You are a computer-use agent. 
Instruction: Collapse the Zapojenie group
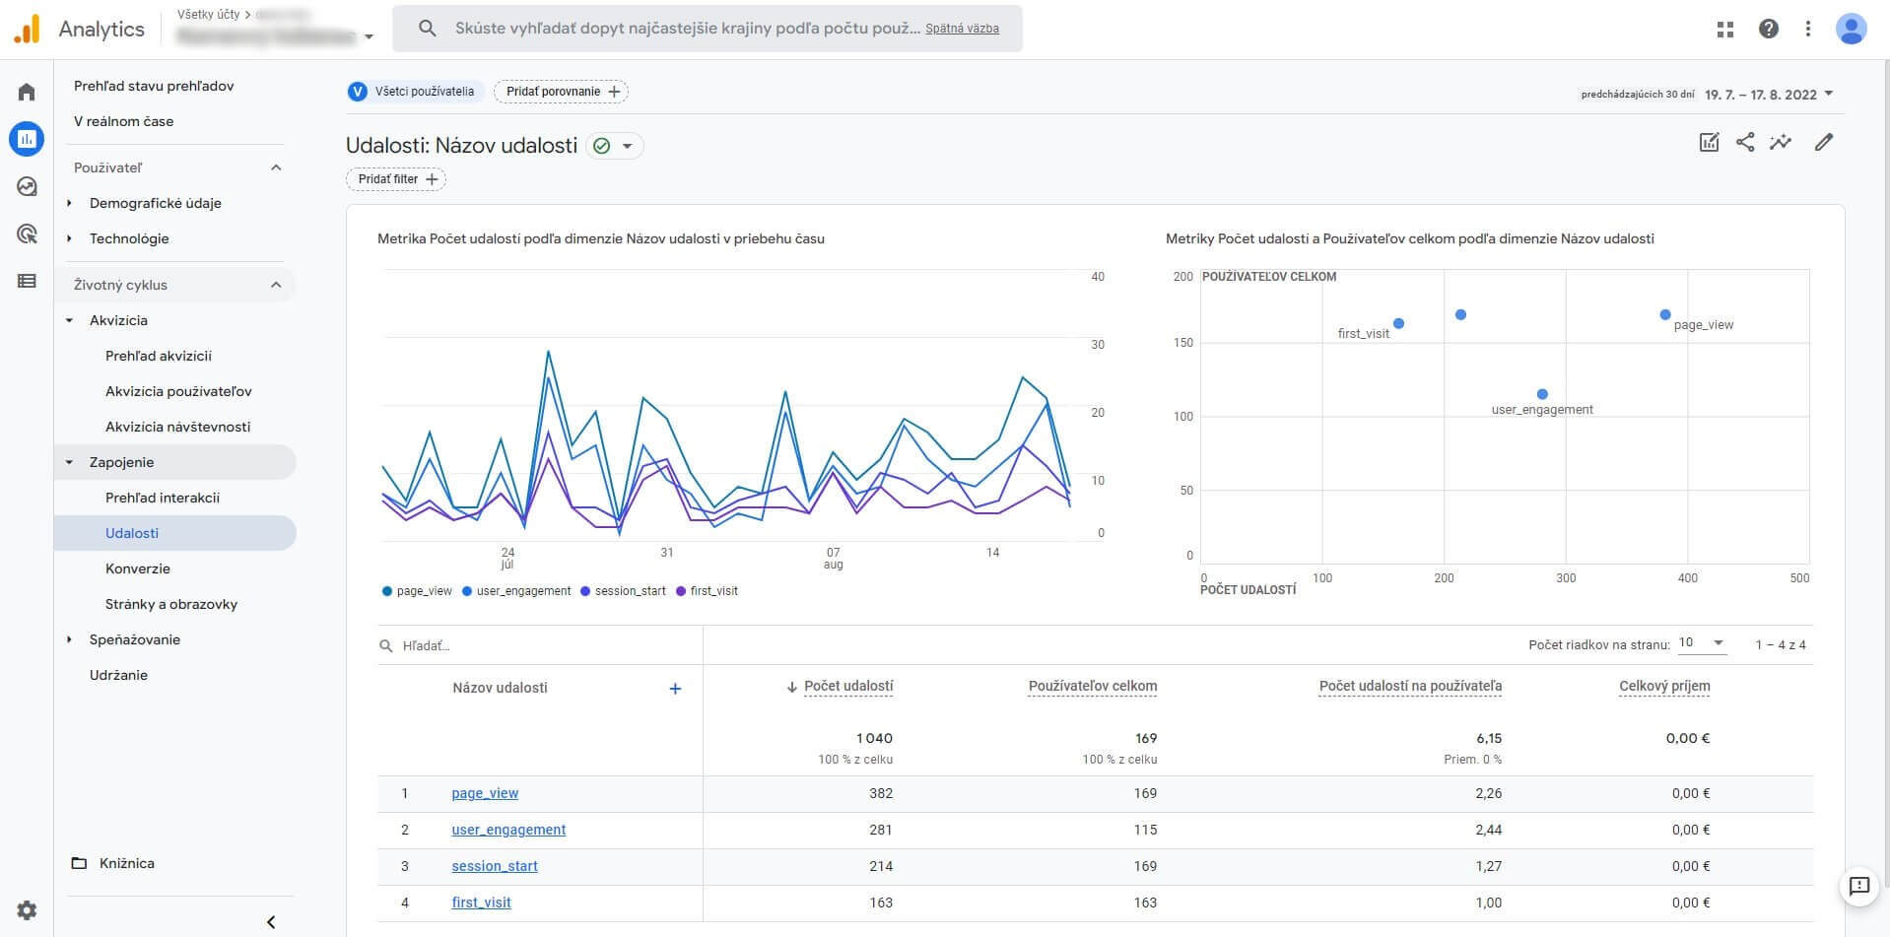point(69,462)
